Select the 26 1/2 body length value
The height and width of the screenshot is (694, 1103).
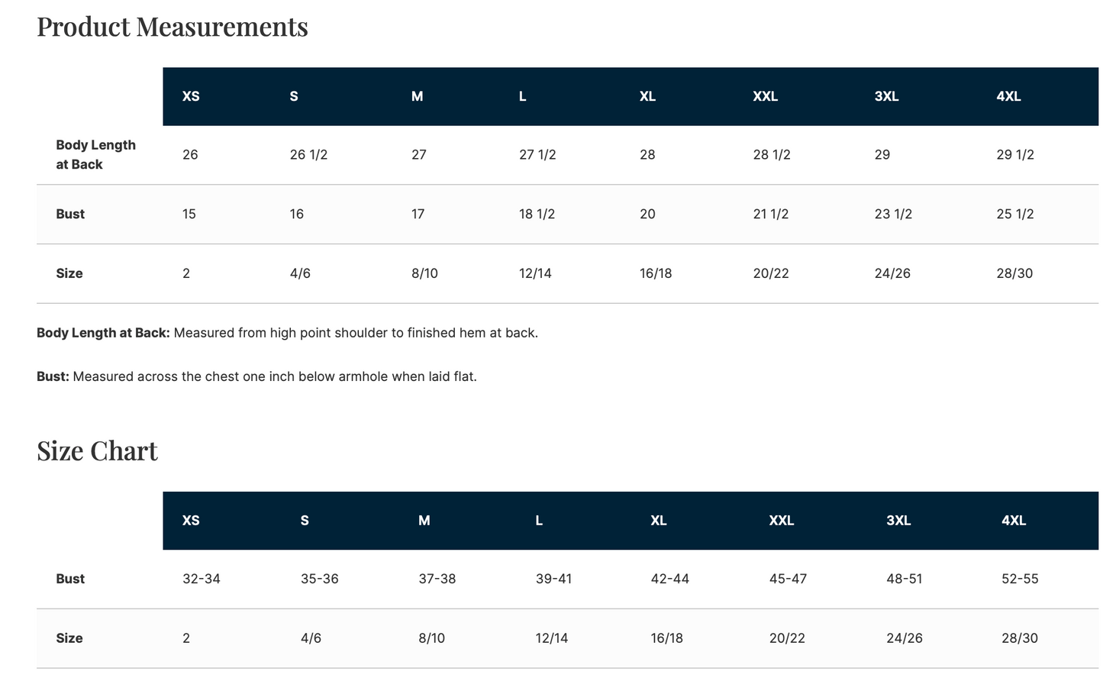coord(308,155)
